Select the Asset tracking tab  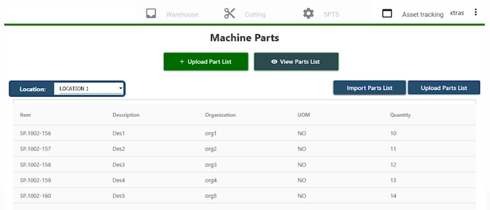click(422, 15)
